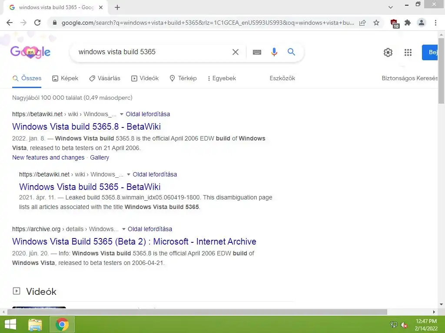
Task: Click the Videók section play icon
Action: point(17,291)
